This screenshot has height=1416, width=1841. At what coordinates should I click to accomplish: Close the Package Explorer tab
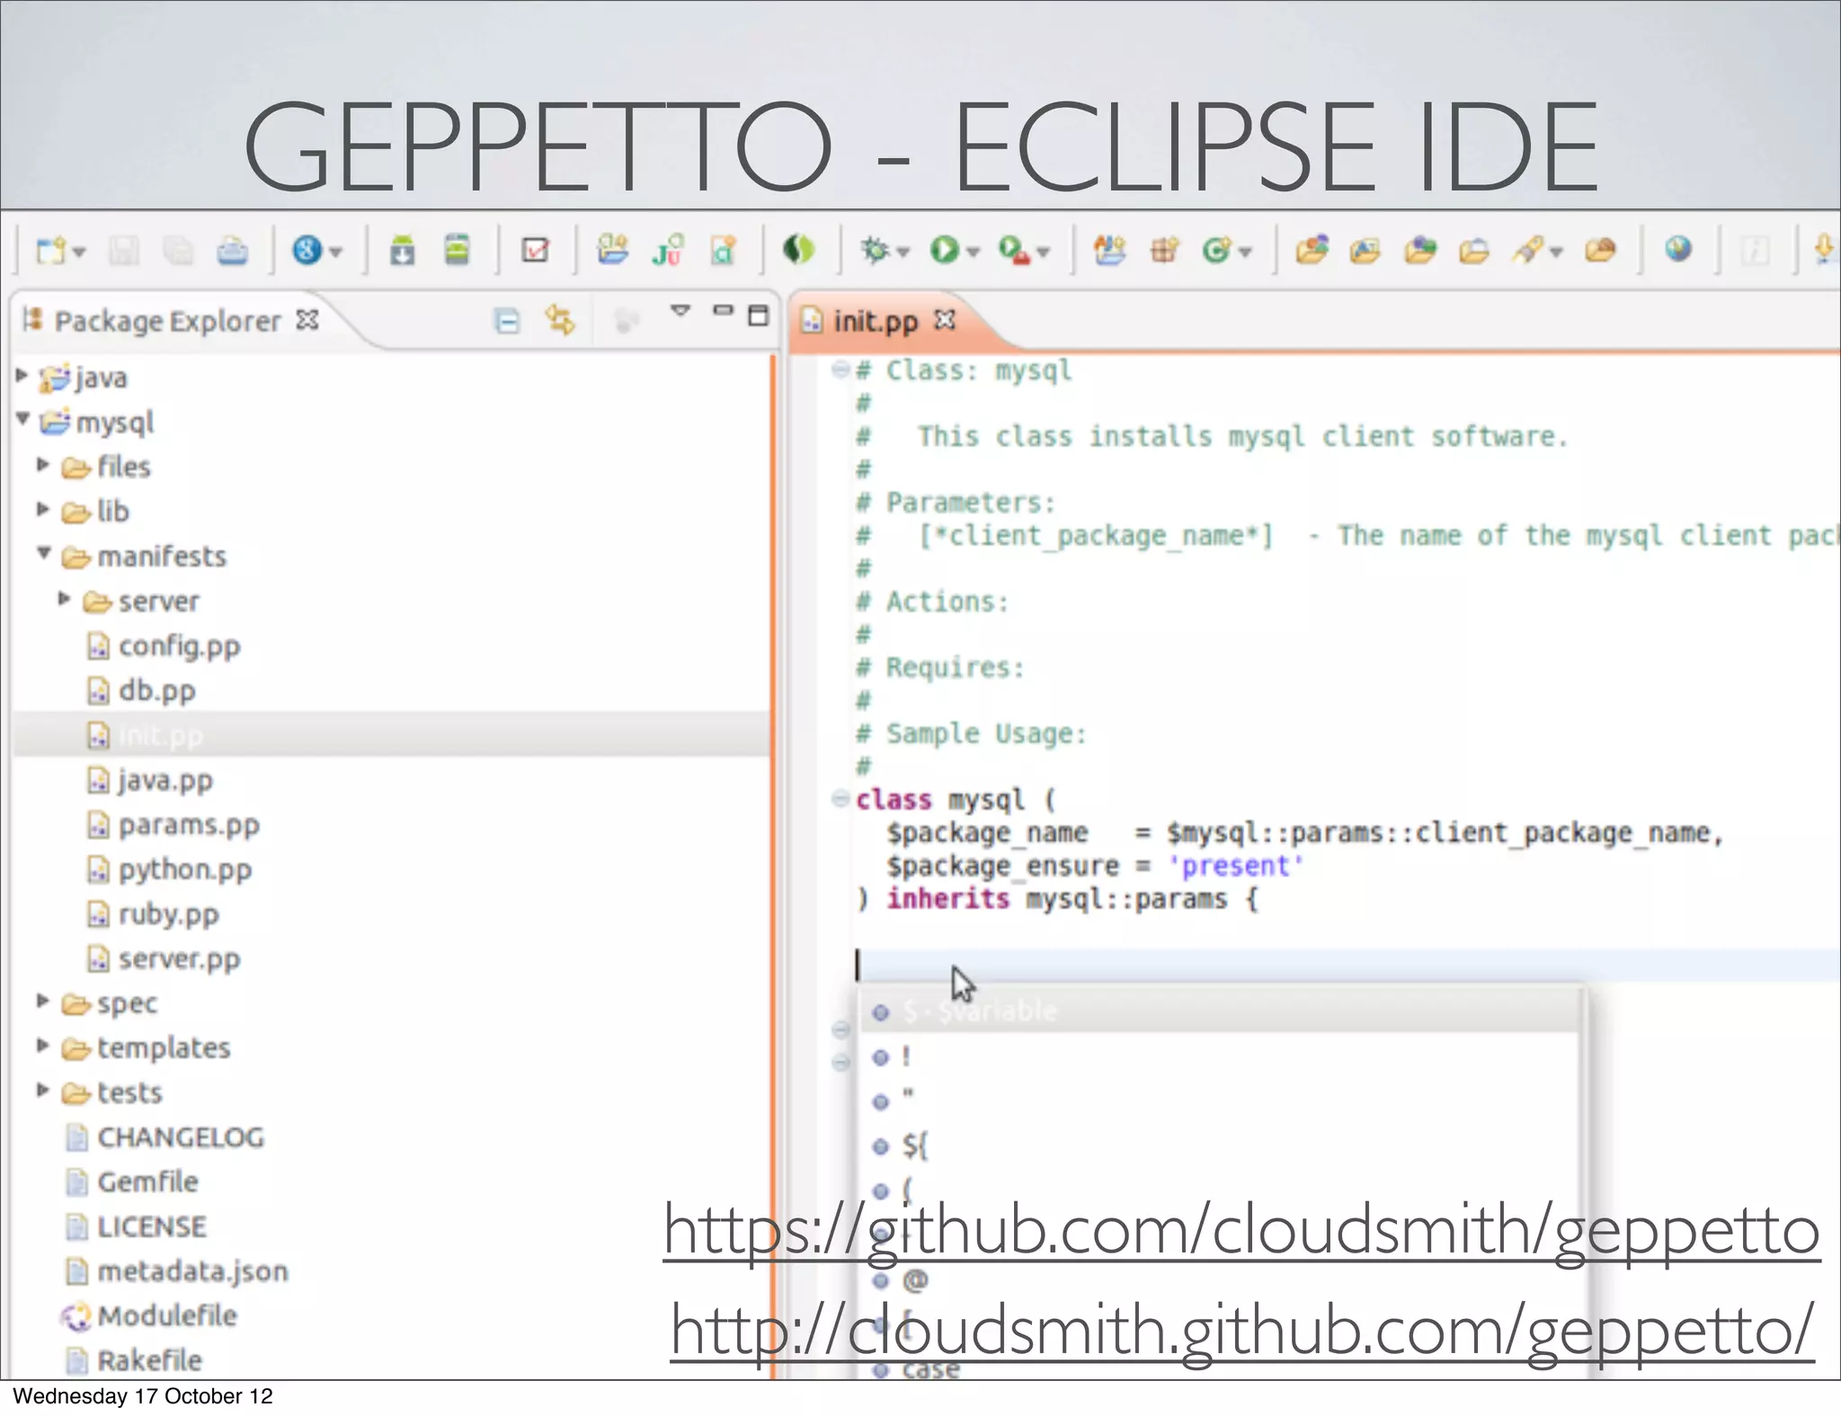point(307,320)
